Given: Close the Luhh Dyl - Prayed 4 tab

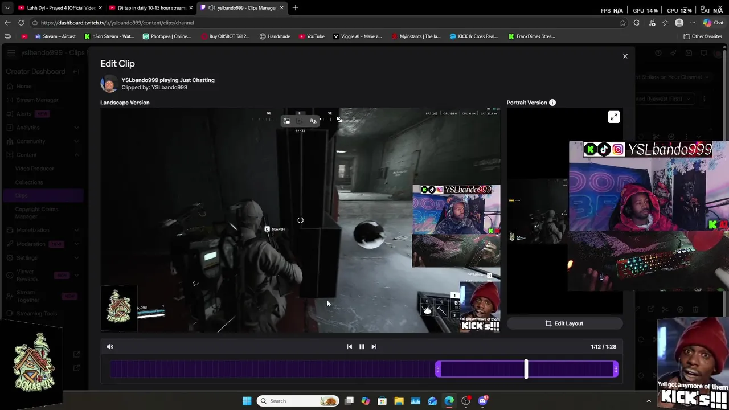Looking at the screenshot, I should [100, 8].
